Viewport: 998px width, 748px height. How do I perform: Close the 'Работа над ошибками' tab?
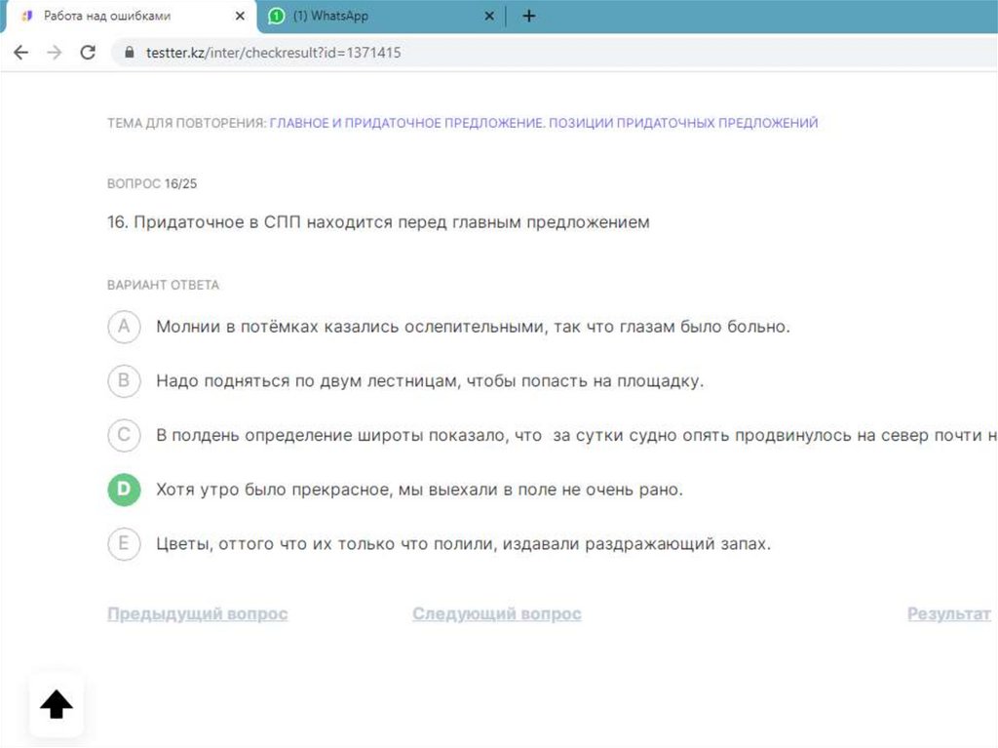[x=240, y=16]
